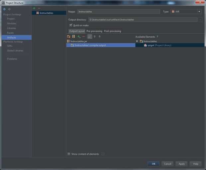206x170 pixels.
Task: Select spigot Project Library element
Action: tap(170, 45)
